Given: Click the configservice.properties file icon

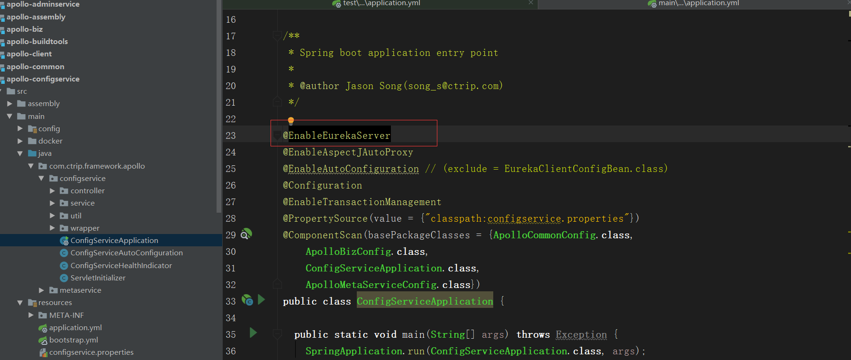Looking at the screenshot, I should click(x=43, y=352).
